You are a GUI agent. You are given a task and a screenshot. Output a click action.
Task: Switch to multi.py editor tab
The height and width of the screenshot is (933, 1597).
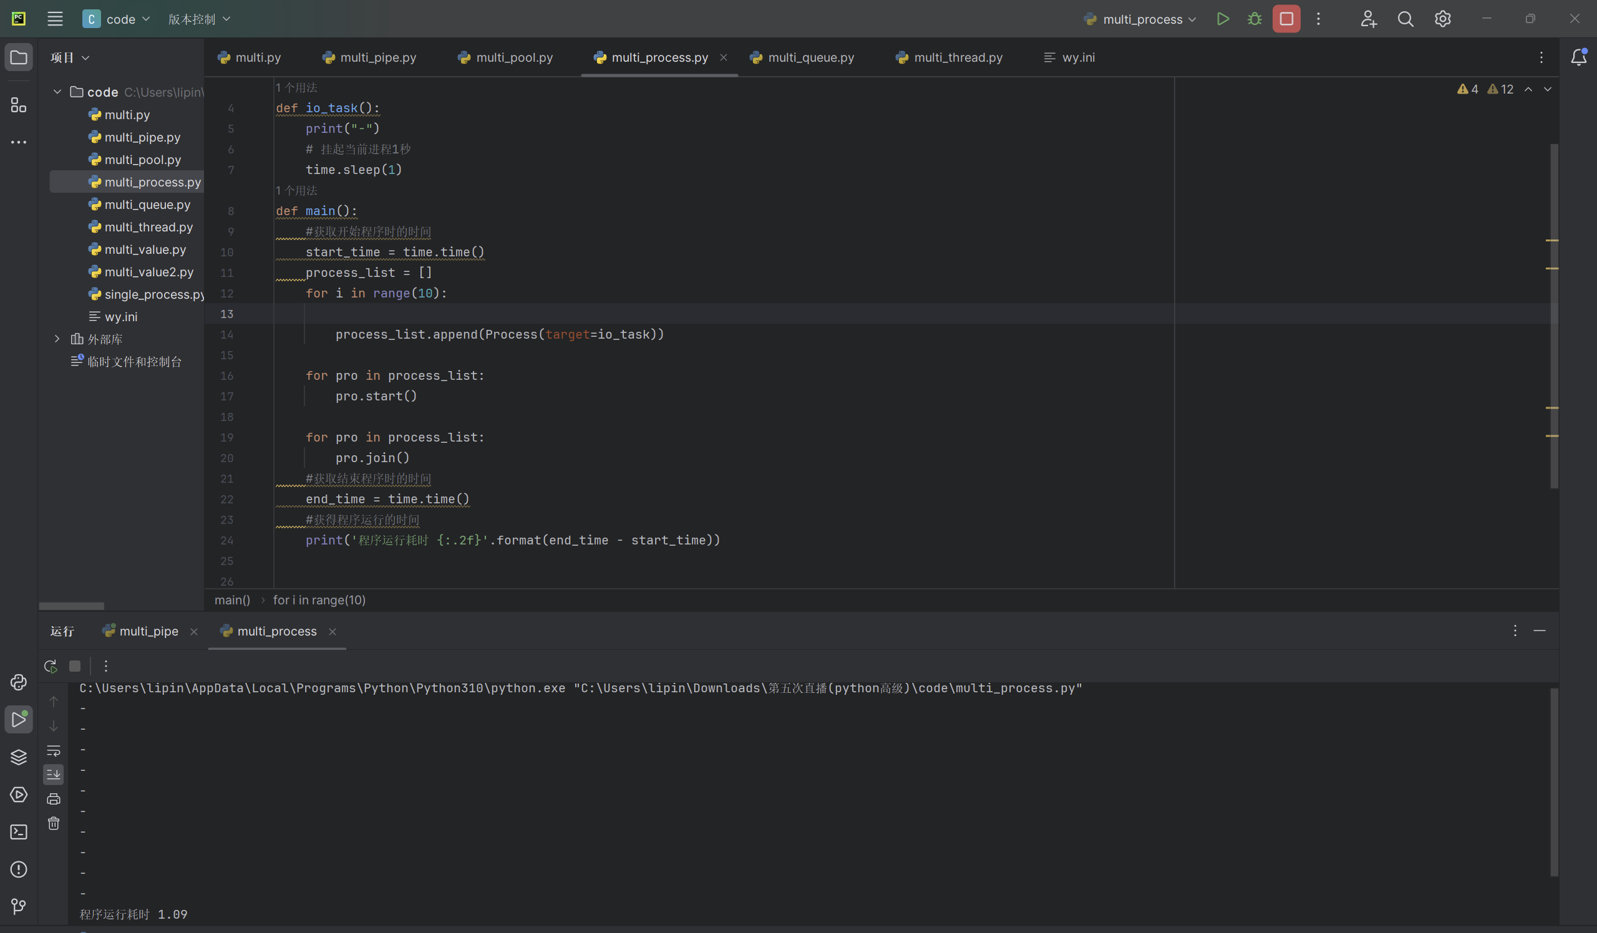pos(249,57)
